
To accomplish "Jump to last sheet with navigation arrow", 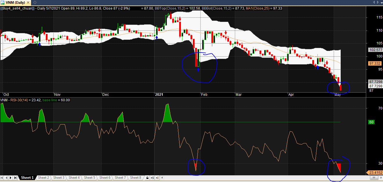I will [15, 178].
